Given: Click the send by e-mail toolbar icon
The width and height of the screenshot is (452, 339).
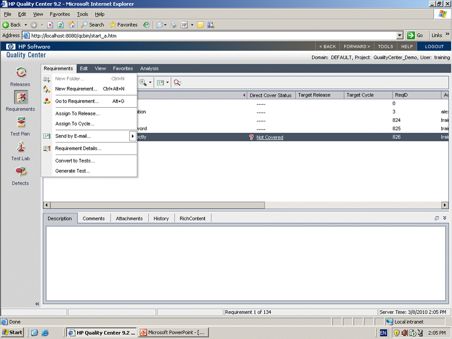Looking at the screenshot, I should click(160, 83).
